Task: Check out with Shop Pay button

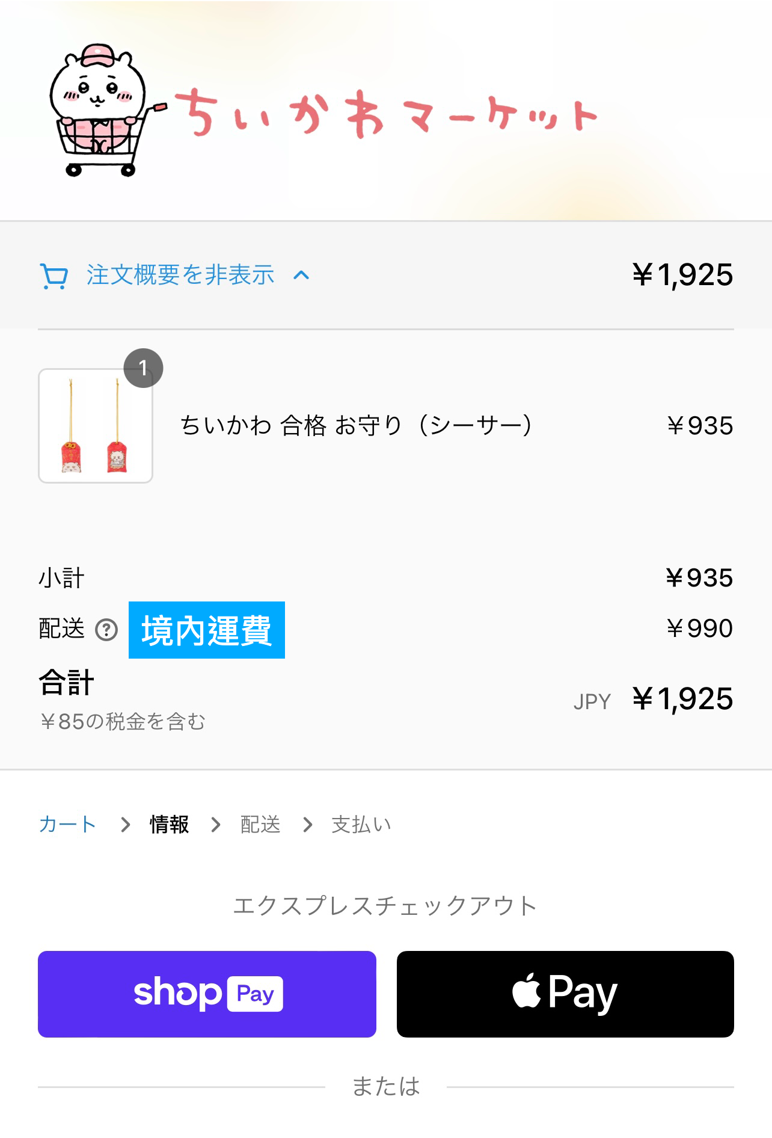Action: point(207,994)
